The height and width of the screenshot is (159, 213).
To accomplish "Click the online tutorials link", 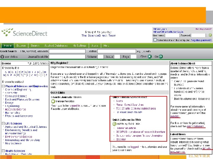I will pyautogui.click(x=195, y=126).
